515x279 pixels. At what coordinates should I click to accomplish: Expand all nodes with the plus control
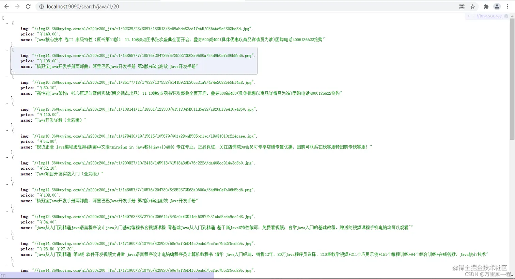[469, 16]
